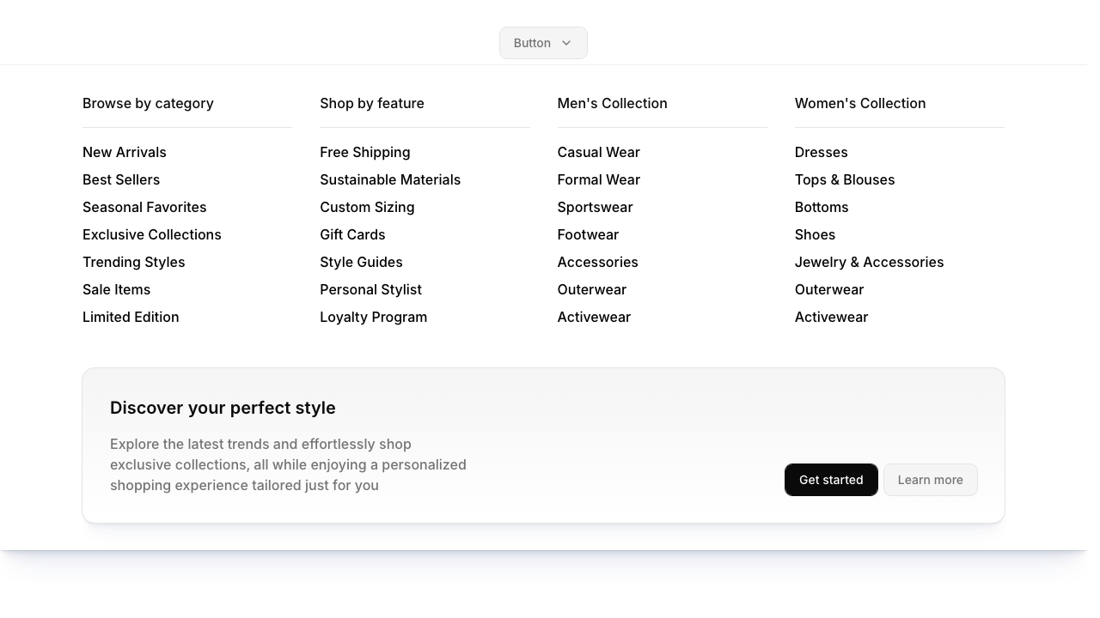Image resolution: width=1100 pixels, height=618 pixels.
Task: Select Seasonal Favorites category
Action: [x=144, y=207]
